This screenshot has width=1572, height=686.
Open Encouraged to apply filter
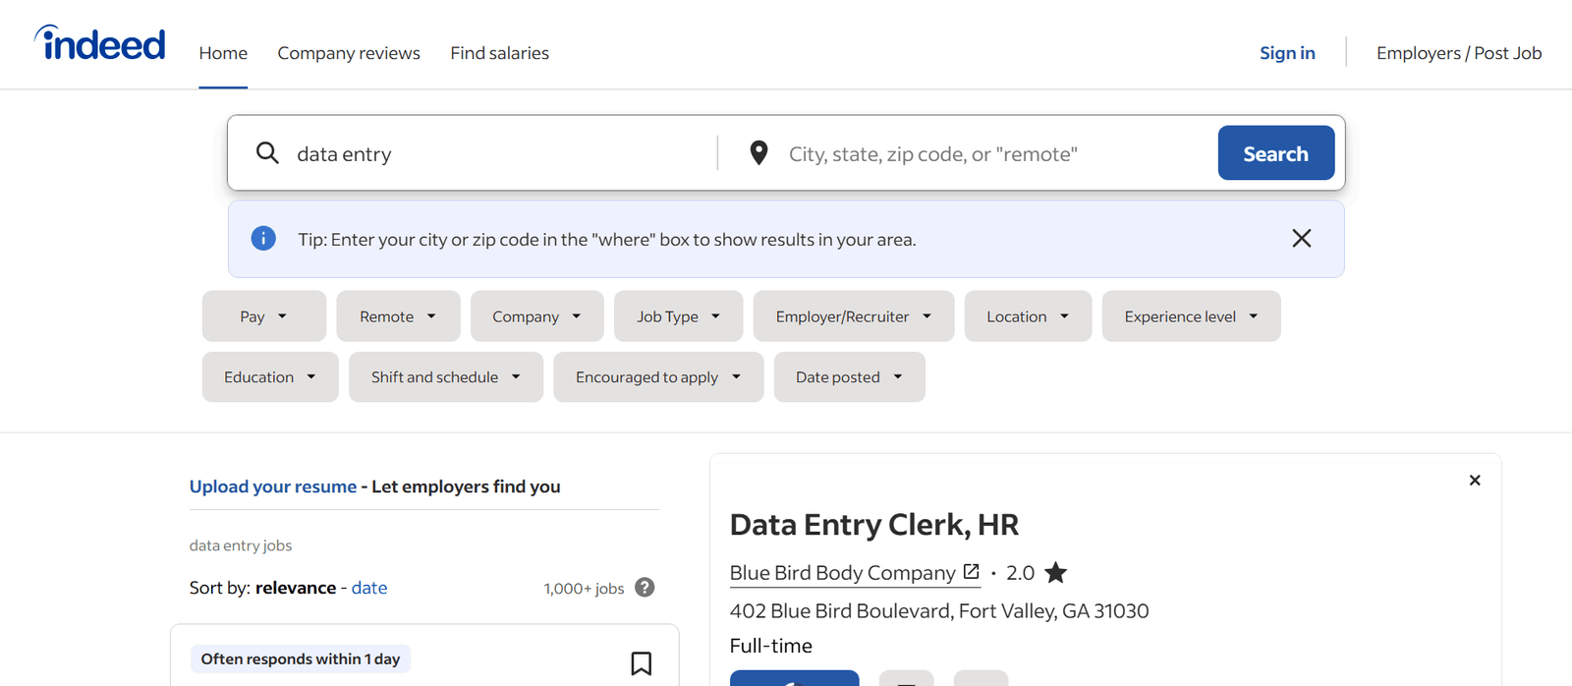coord(658,377)
